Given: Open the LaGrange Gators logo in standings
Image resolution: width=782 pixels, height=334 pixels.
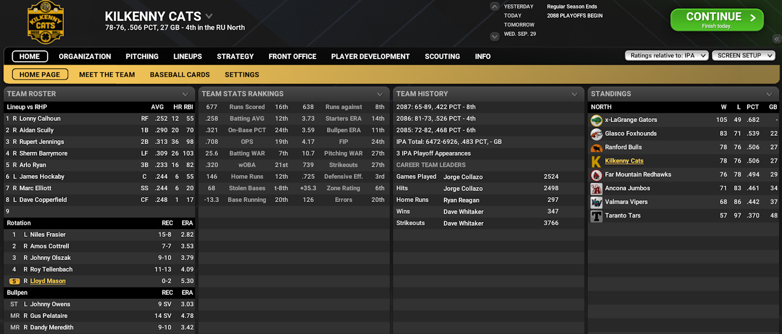Looking at the screenshot, I should click(x=596, y=120).
